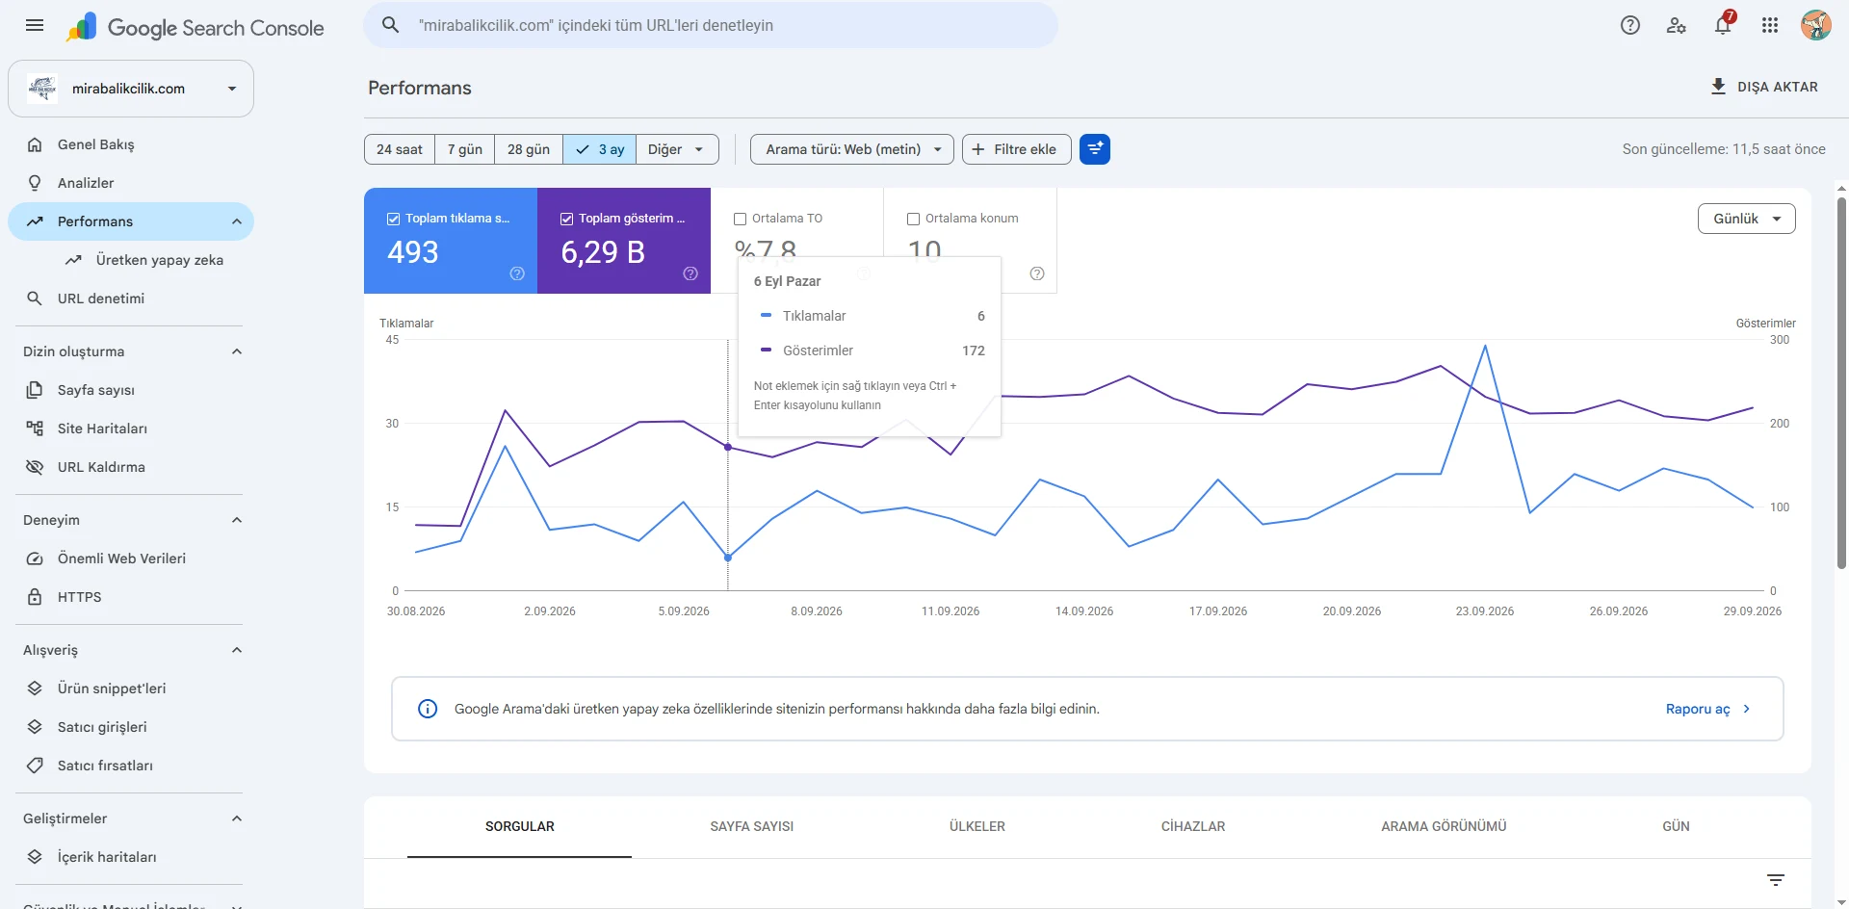Click the Google Search Console logo
The width and height of the screenshot is (1849, 909).
pos(195,27)
